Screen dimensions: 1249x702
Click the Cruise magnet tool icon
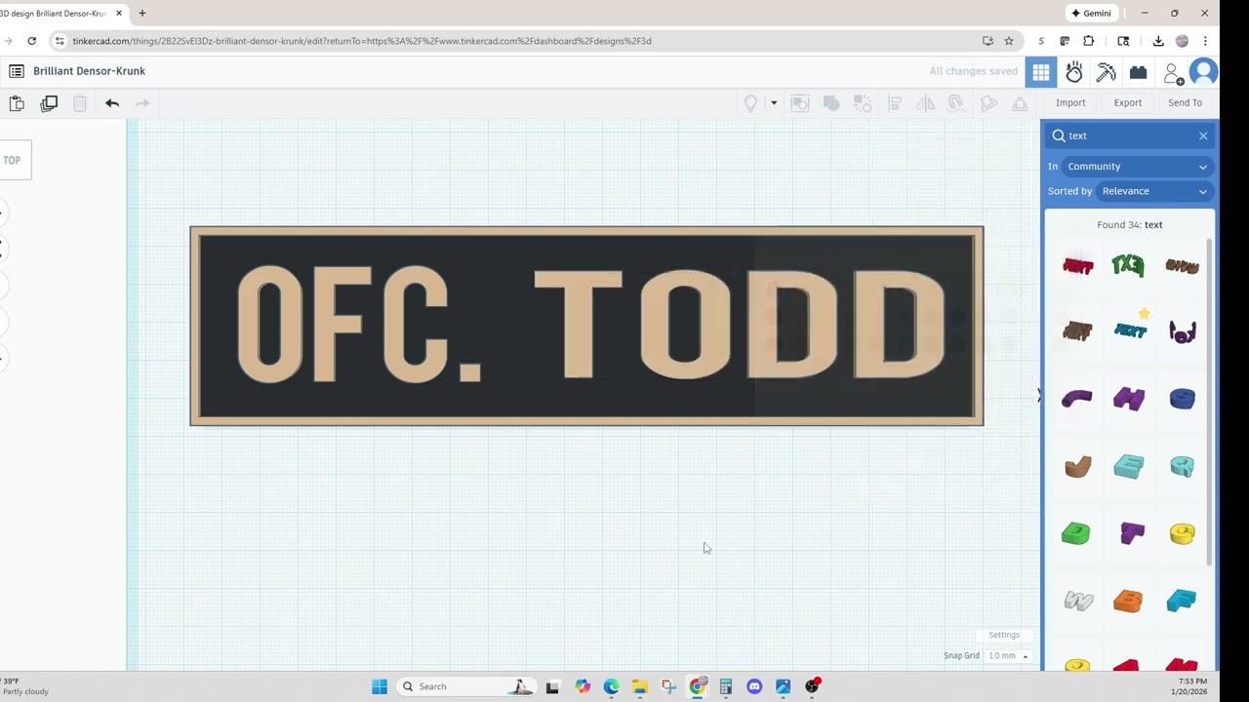coord(956,103)
